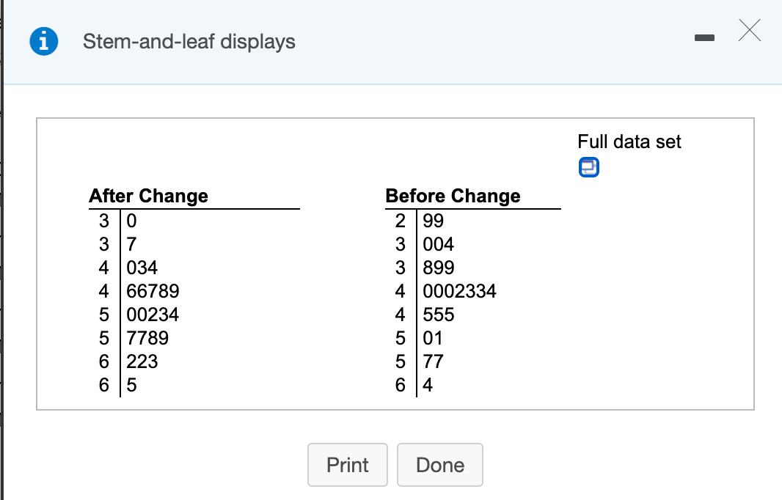Select Before Change leaf row 99

click(x=433, y=221)
